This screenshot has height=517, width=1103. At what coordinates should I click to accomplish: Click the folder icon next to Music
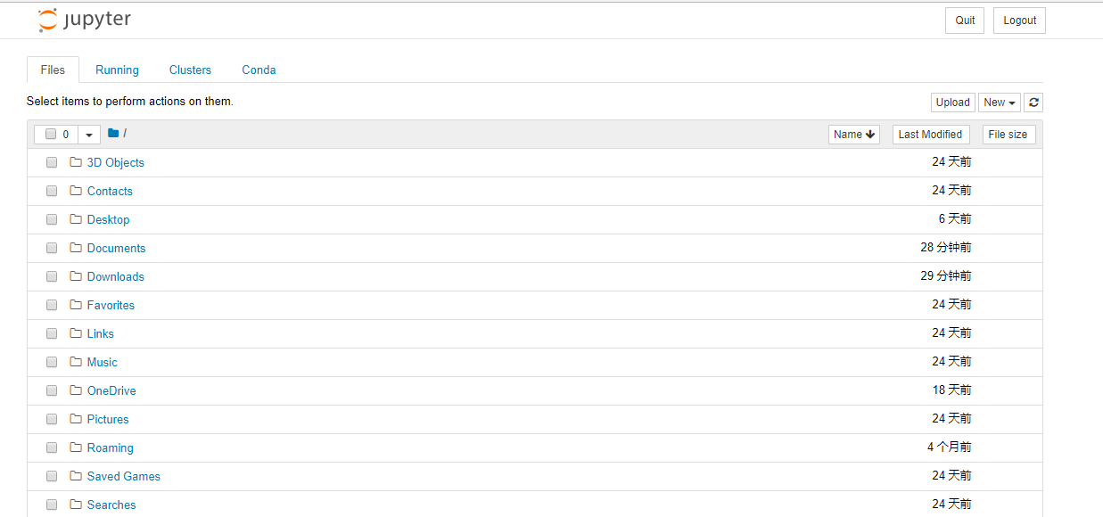point(76,362)
